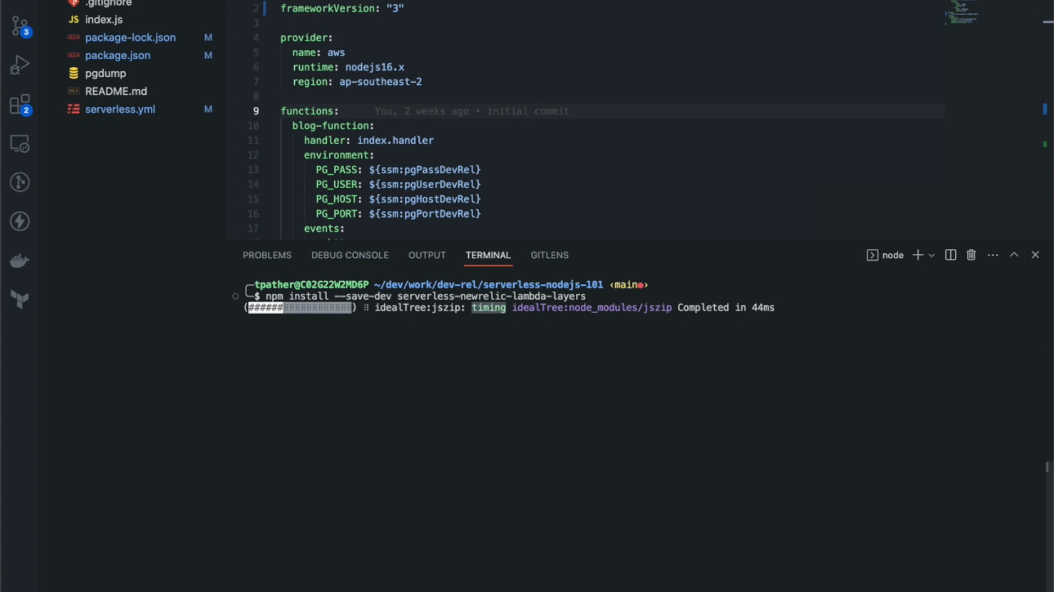Open the Docker view
The width and height of the screenshot is (1054, 592).
point(20,261)
